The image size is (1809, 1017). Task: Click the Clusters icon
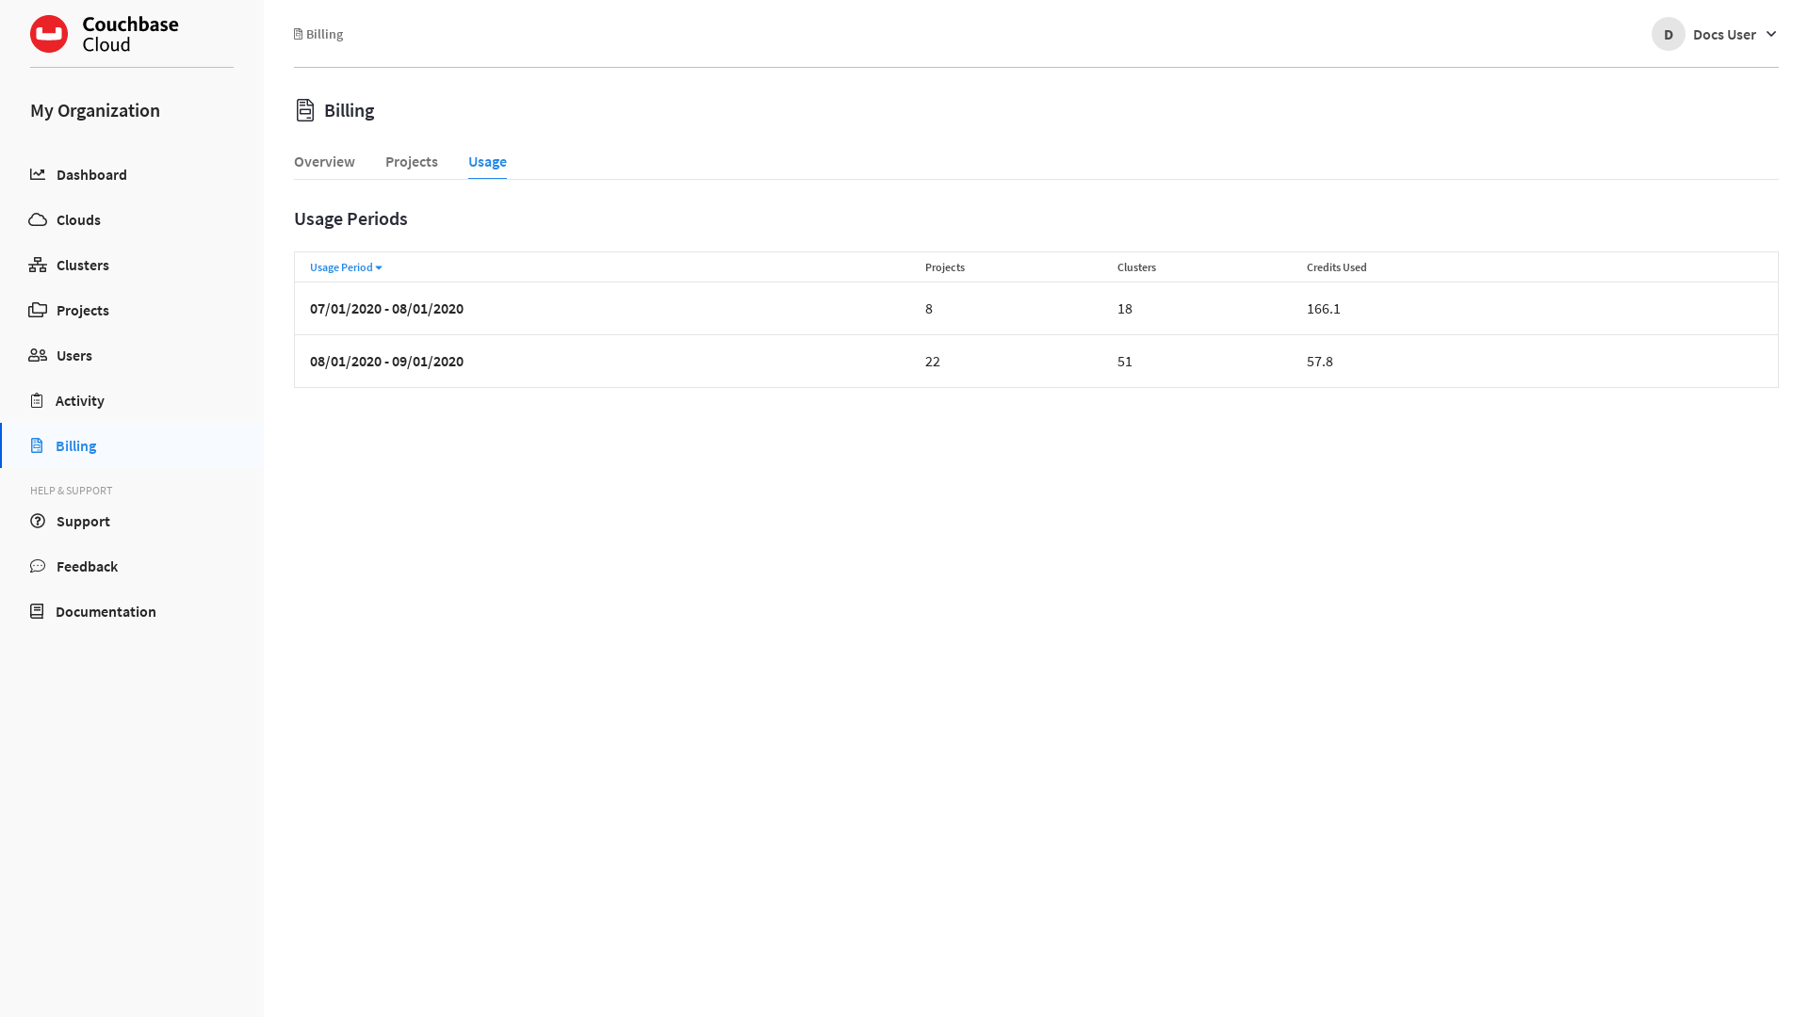coord(38,265)
